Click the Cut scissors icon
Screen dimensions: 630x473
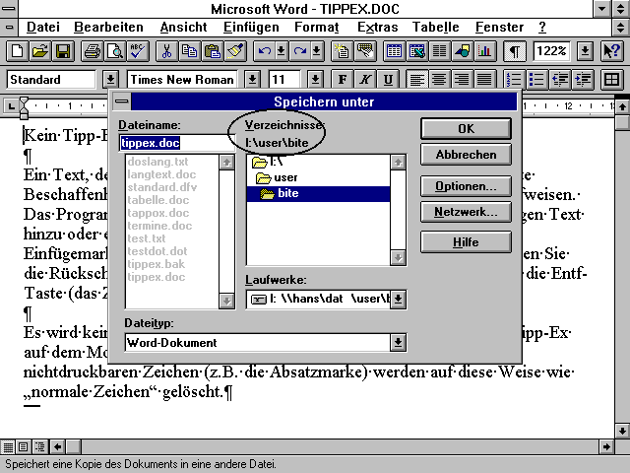[166, 51]
